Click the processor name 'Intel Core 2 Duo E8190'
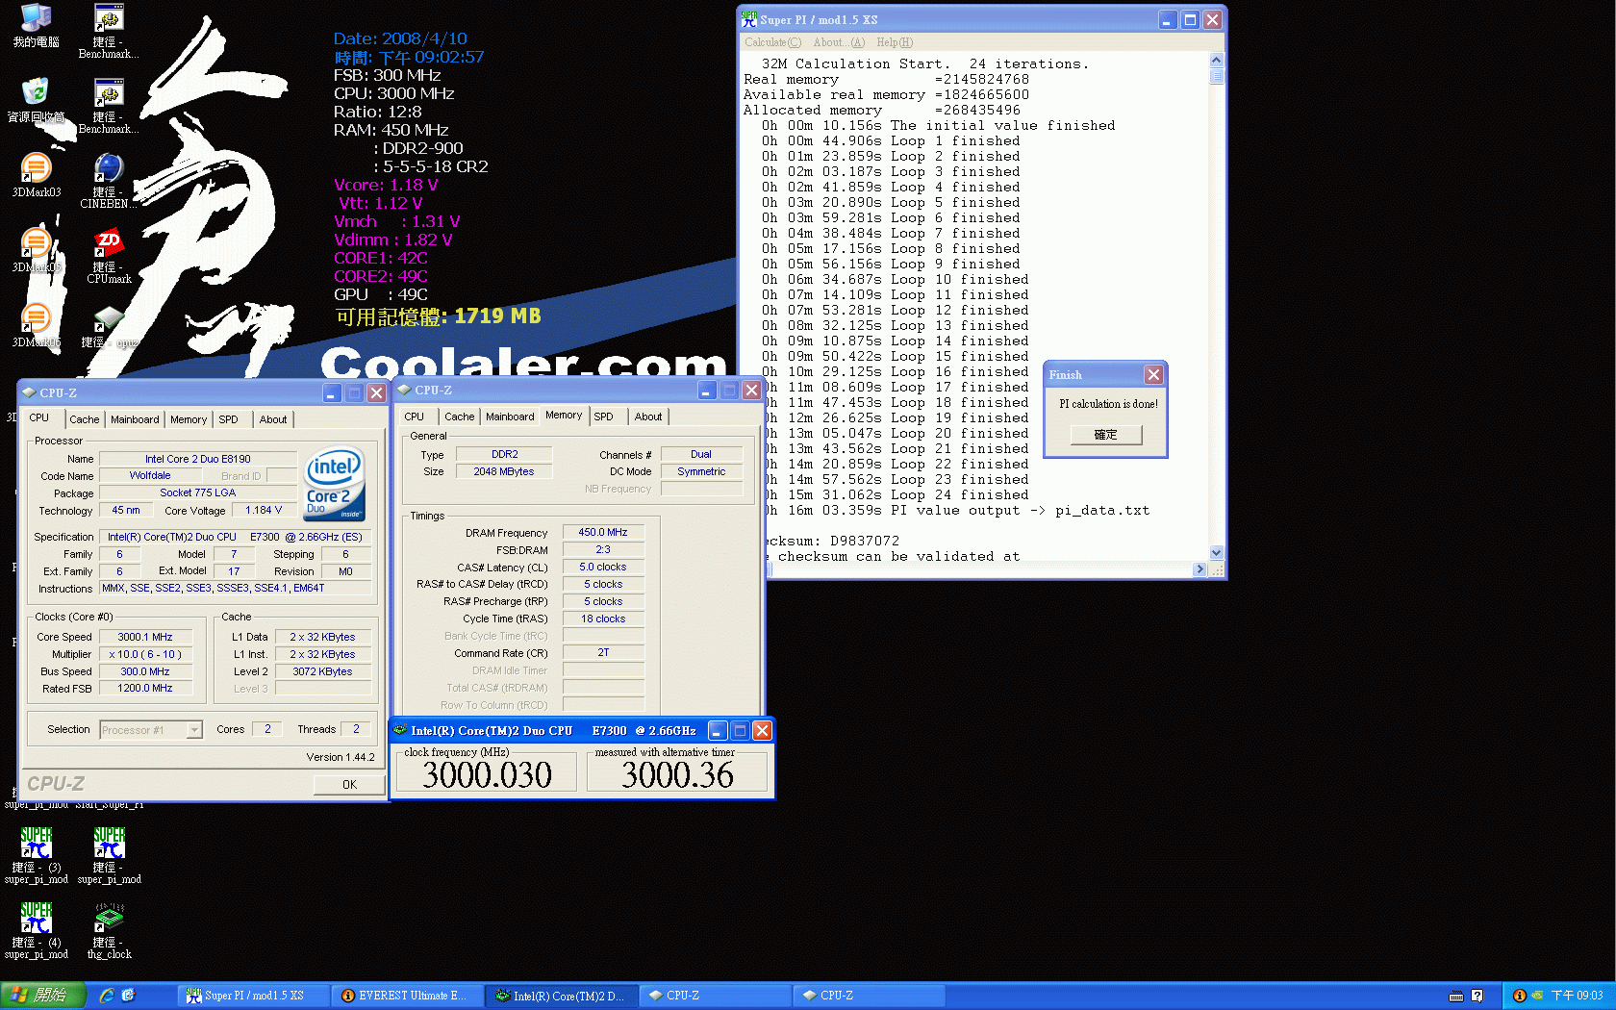This screenshot has height=1010, width=1616. coord(198,459)
